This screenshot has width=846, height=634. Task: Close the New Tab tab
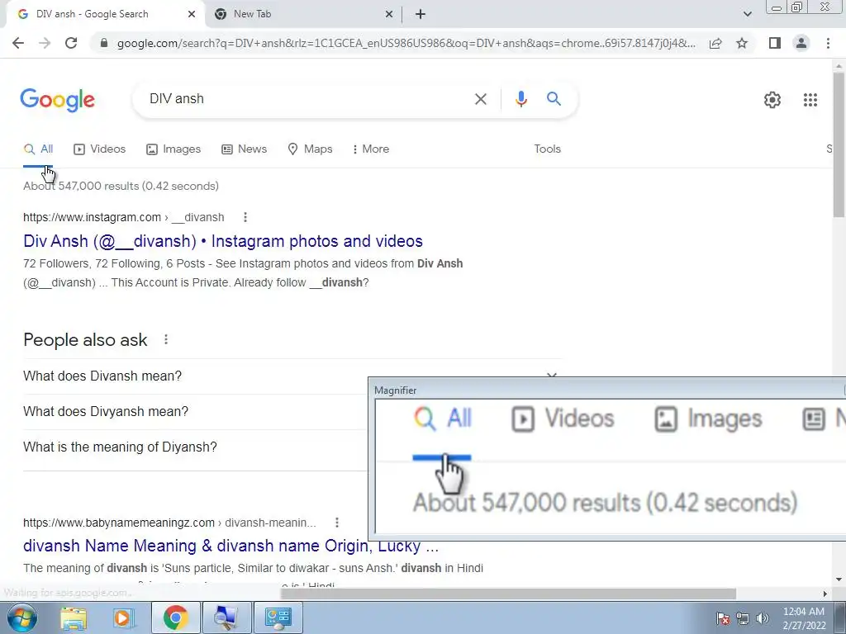389,15
